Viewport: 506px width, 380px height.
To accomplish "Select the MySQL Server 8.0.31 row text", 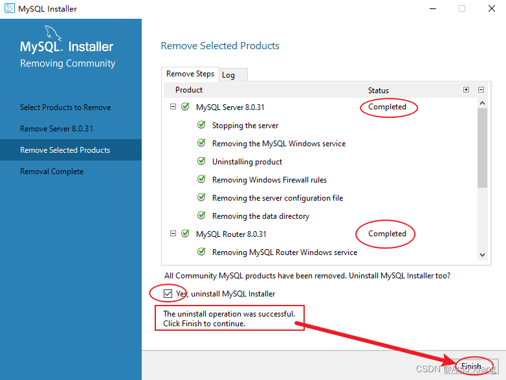I will coord(230,107).
